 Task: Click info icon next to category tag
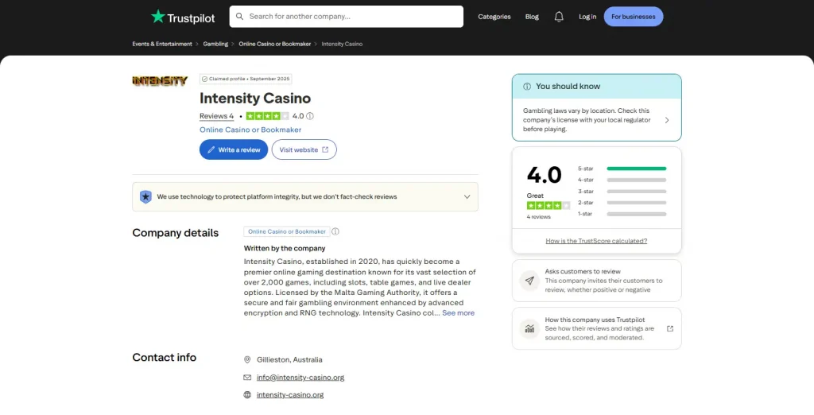(335, 231)
